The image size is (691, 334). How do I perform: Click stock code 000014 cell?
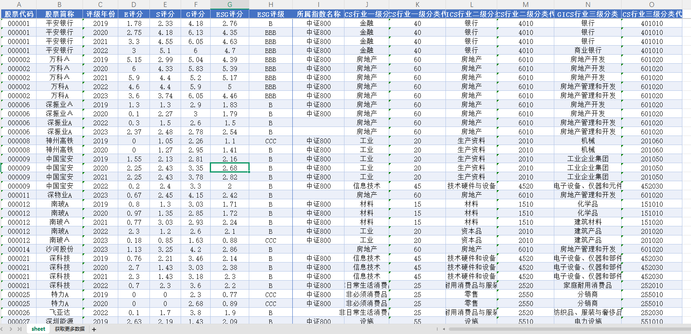[x=18, y=249]
